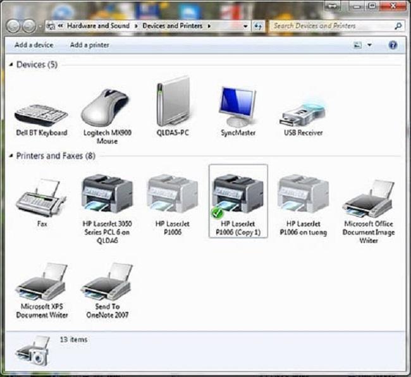Expand arrow after Hardware and Sound breadcrumb
Viewport: 411px width, 377px height.
coord(136,26)
